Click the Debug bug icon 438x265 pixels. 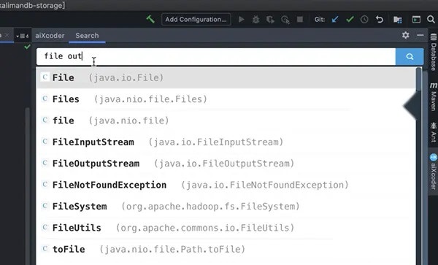[x=255, y=19]
